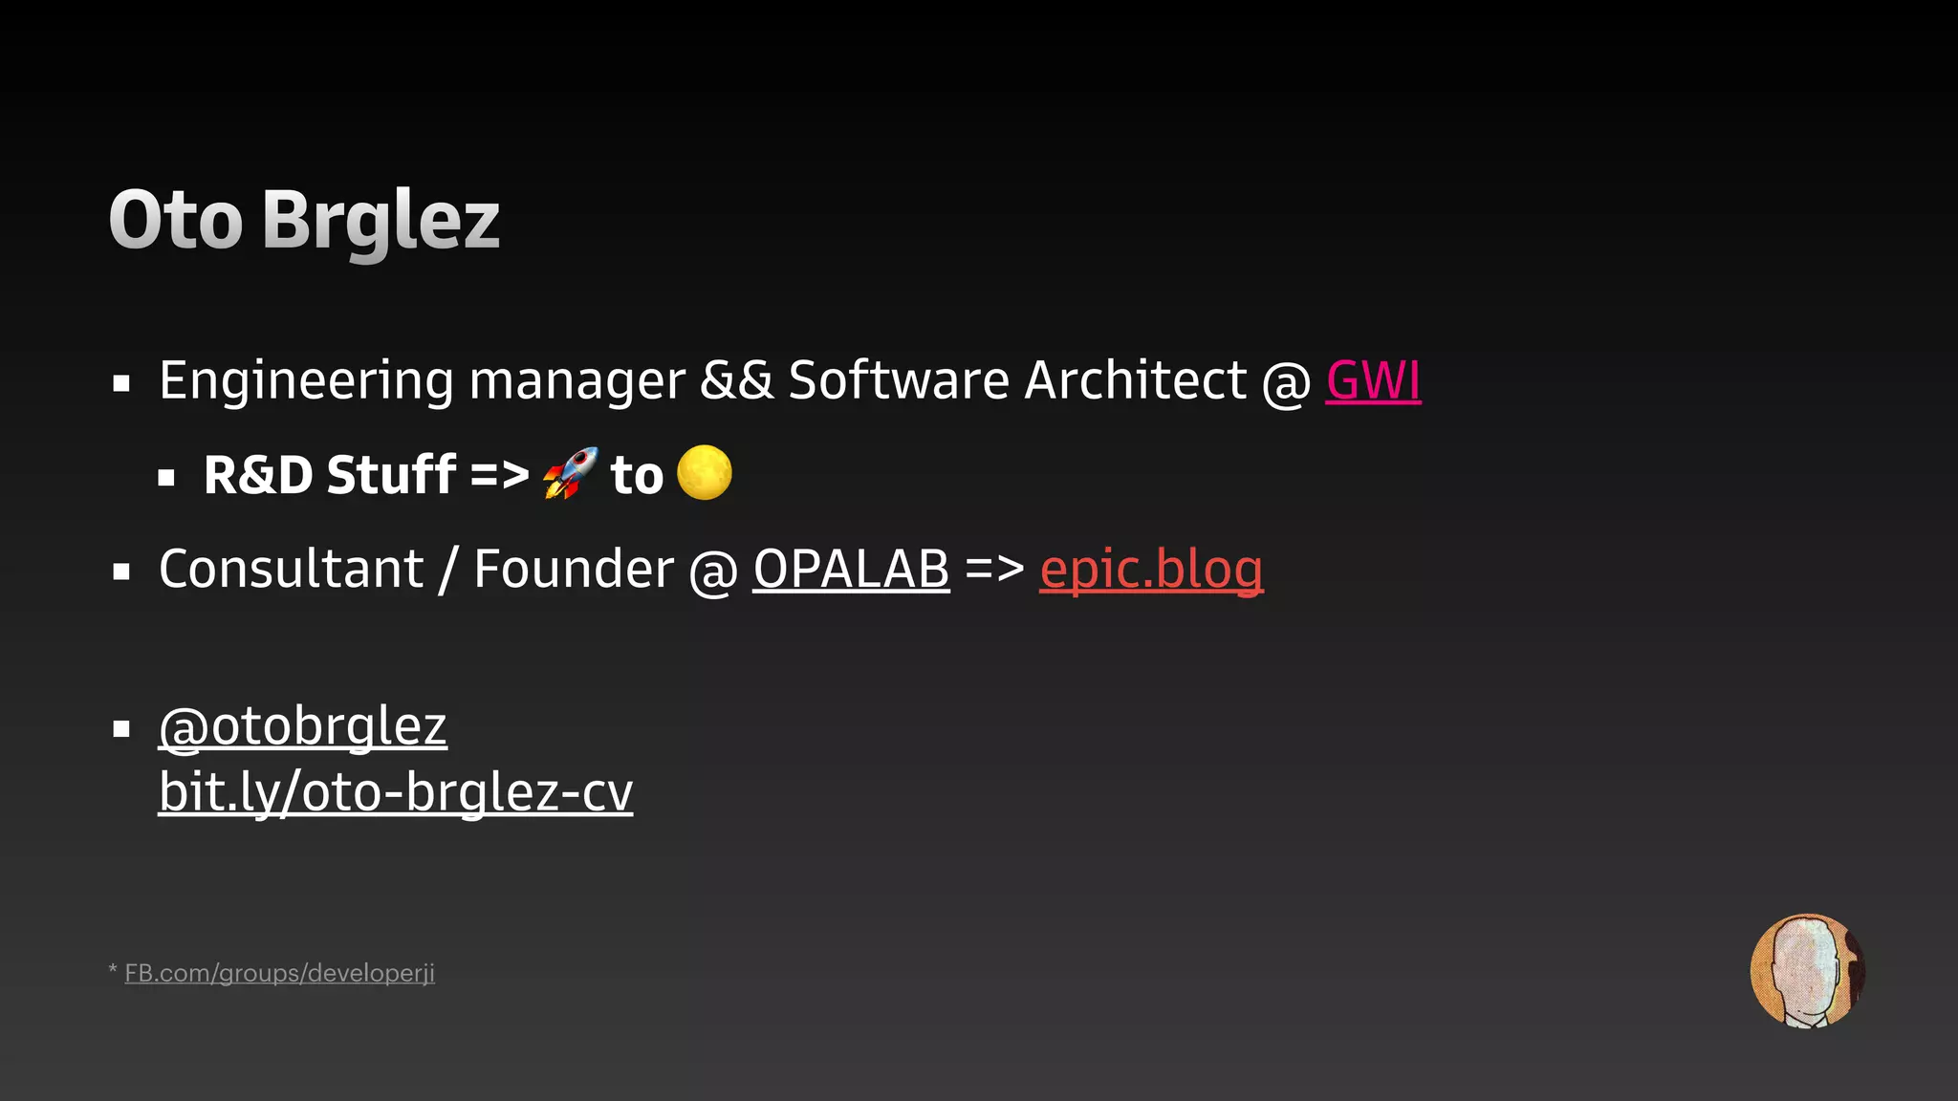The width and height of the screenshot is (1958, 1101).
Task: Click the Oto Brglez slide title
Action: pyautogui.click(x=304, y=222)
